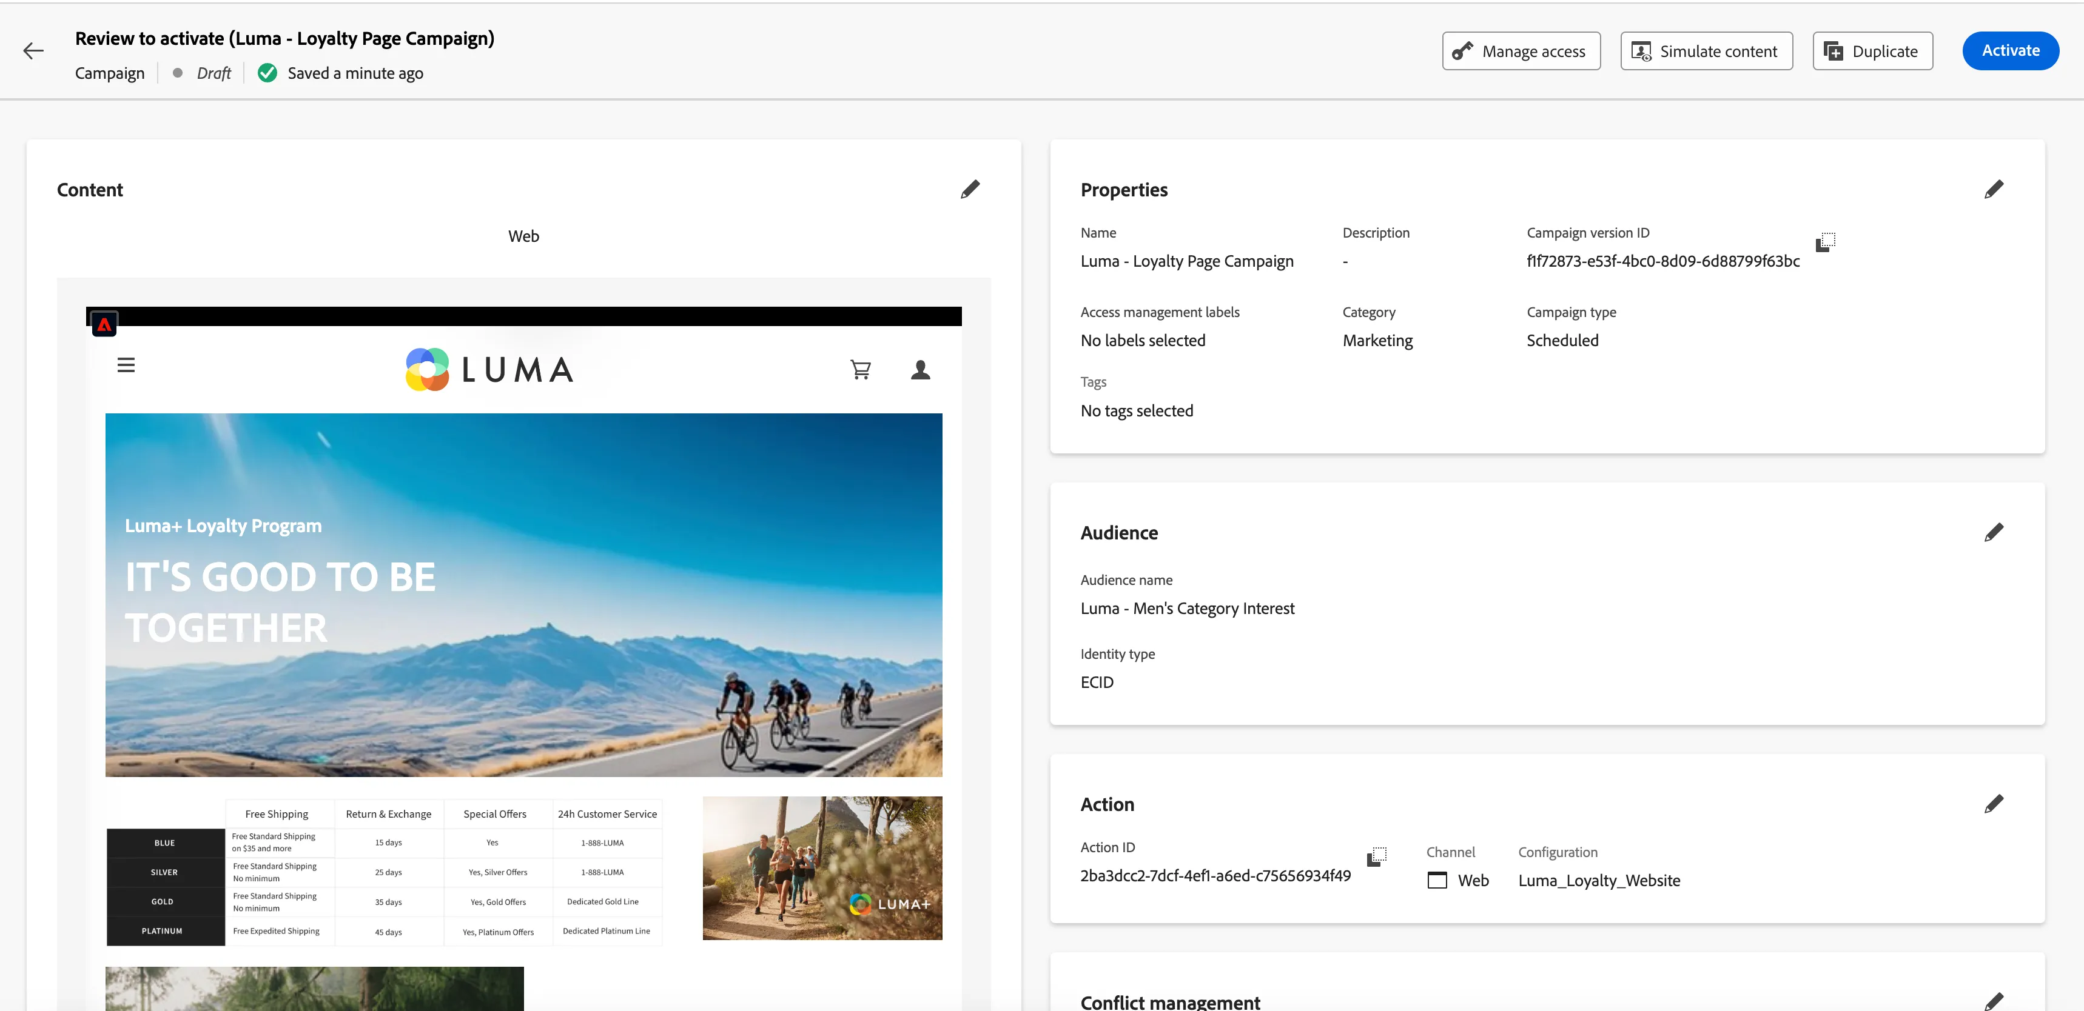The height and width of the screenshot is (1011, 2084).
Task: Click configuration 'Luma_Loyalty_Website'
Action: pos(1599,881)
